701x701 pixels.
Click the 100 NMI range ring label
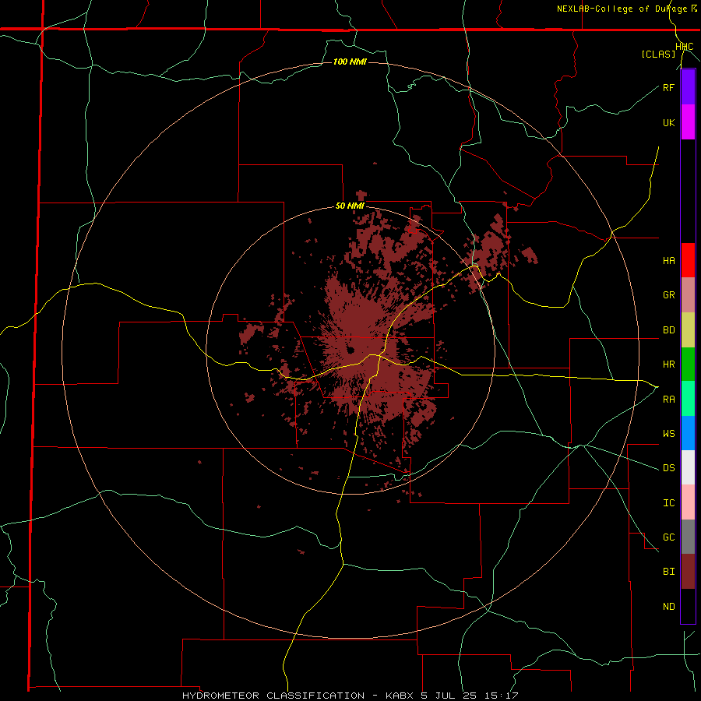[x=350, y=62]
